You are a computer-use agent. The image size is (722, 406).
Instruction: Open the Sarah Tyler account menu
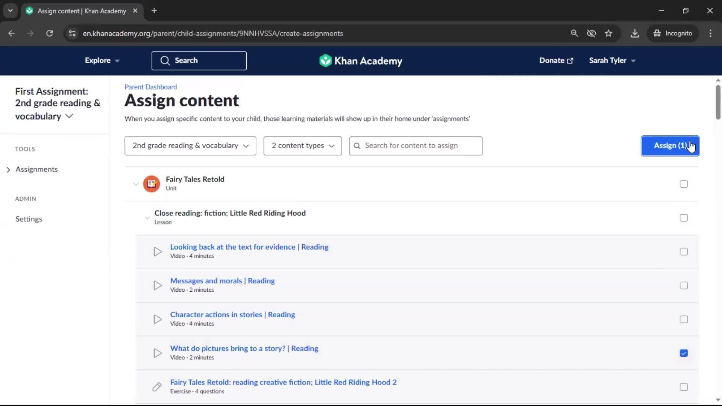[x=612, y=61]
